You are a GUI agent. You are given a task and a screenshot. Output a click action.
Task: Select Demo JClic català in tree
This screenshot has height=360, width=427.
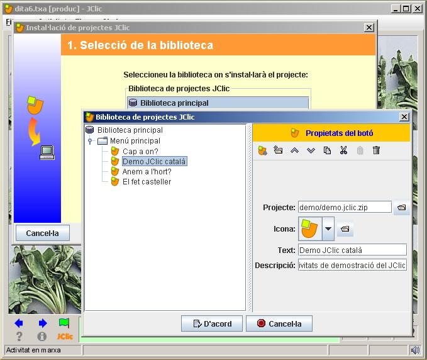pos(154,161)
